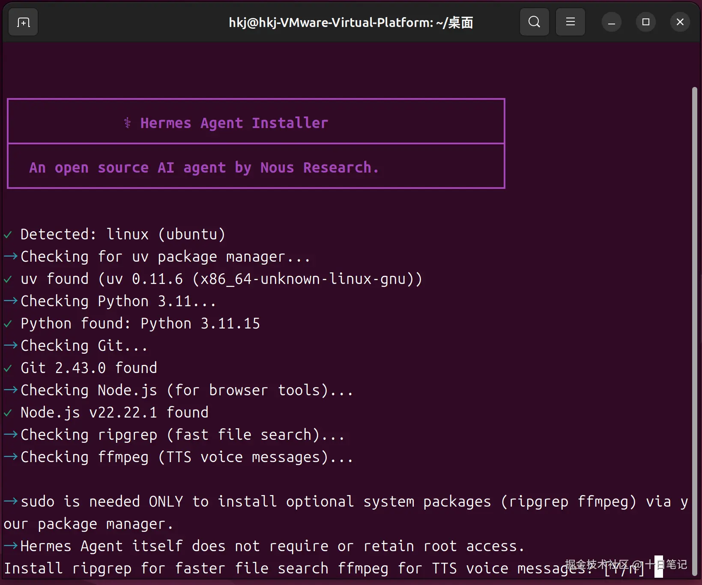
Task: Click the terminal search magnifier icon
Action: click(x=534, y=22)
